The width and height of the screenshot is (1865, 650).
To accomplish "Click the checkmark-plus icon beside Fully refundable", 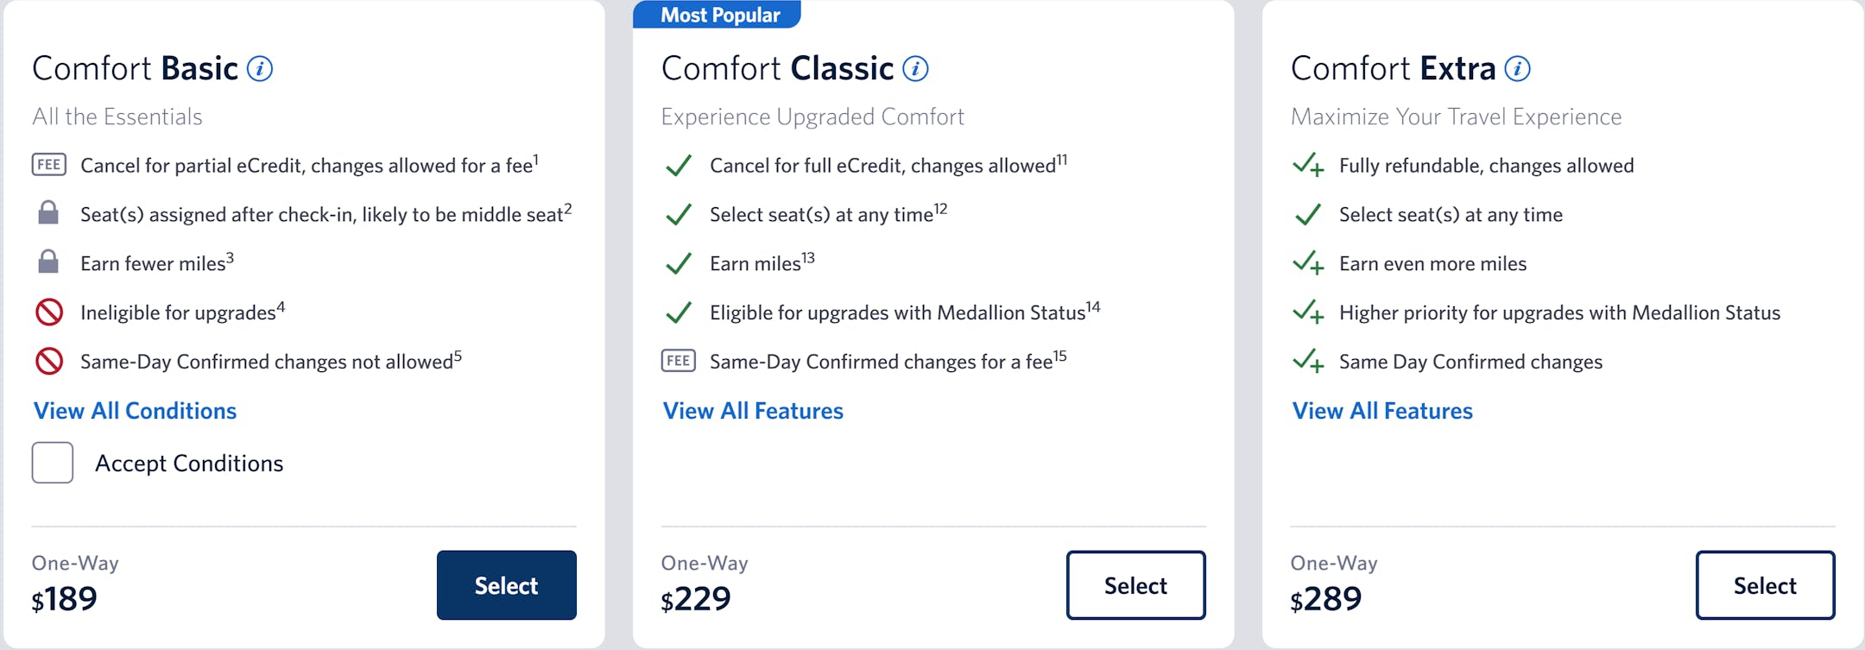I will click(x=1308, y=165).
